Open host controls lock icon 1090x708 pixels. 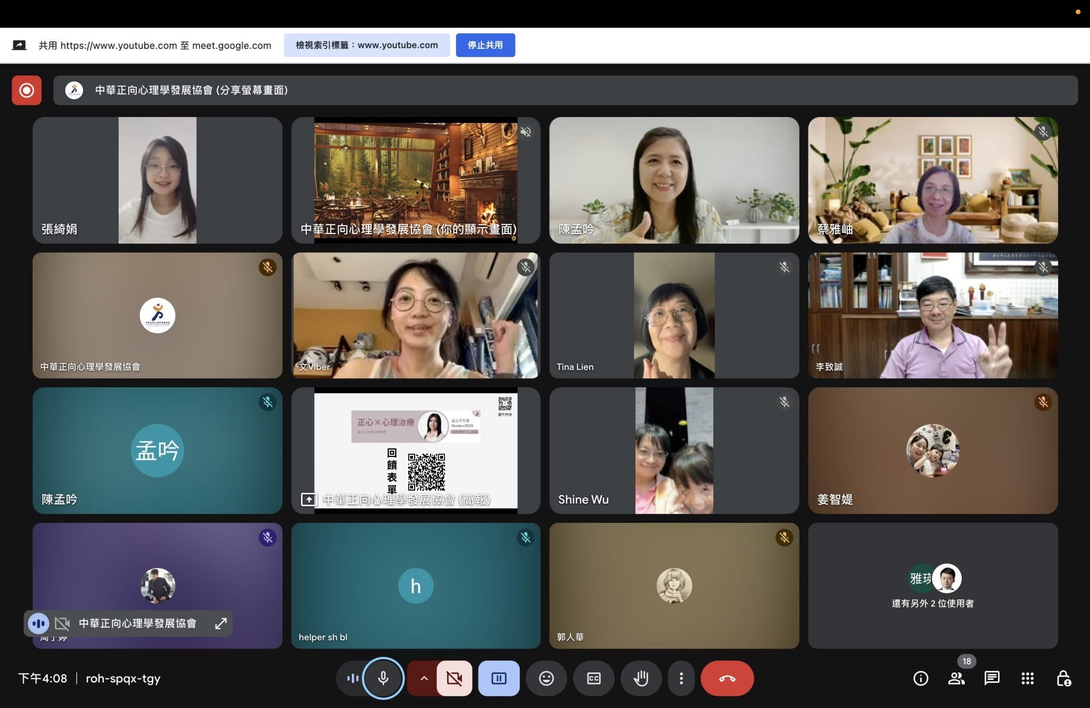tap(1063, 678)
